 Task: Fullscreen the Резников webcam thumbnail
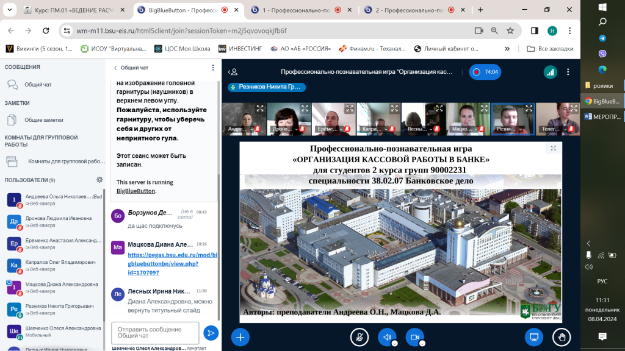pyautogui.click(x=529, y=108)
